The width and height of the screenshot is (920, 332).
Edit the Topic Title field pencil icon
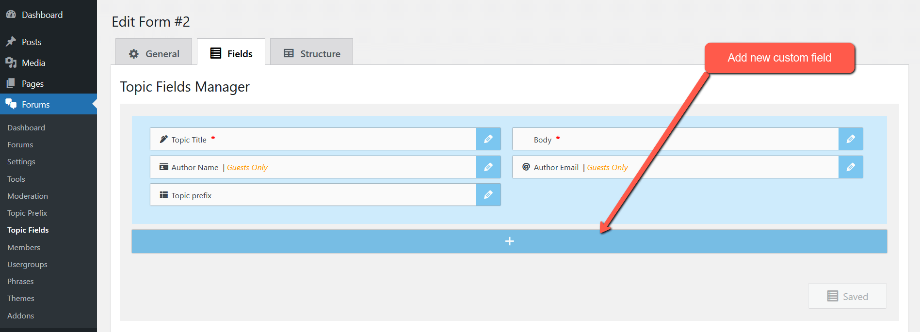(x=488, y=139)
